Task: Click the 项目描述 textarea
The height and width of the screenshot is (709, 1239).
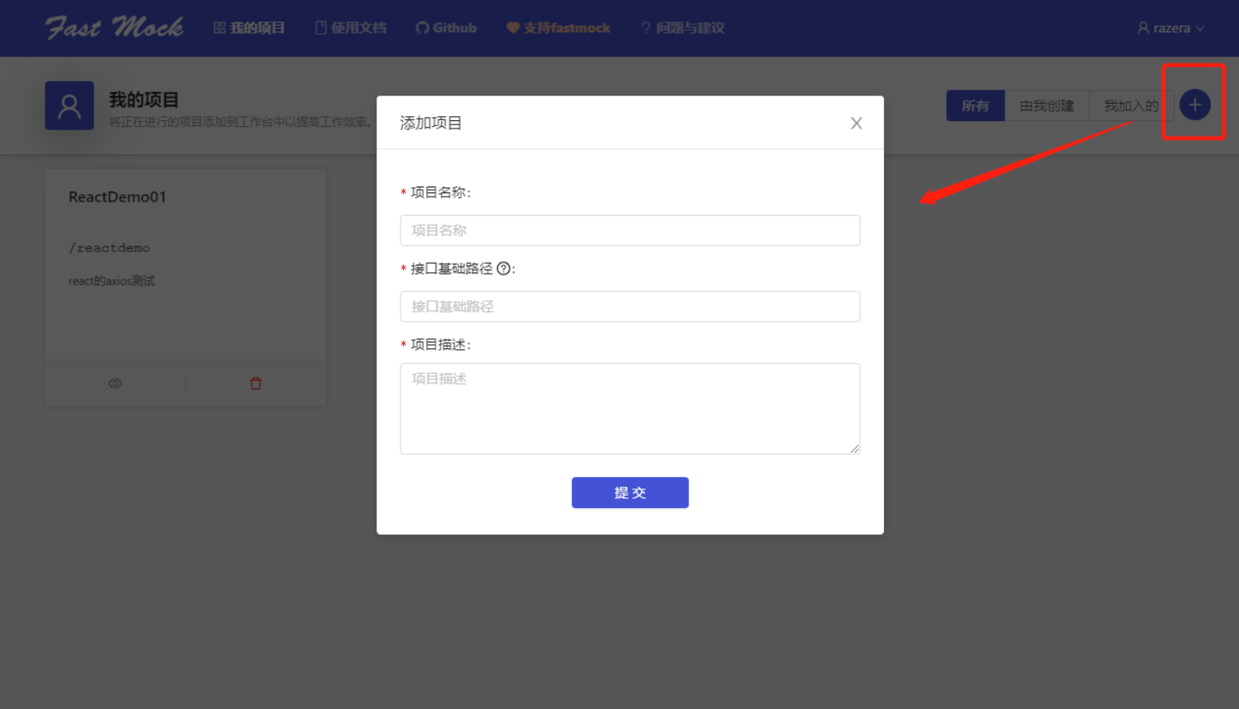Action: (629, 409)
